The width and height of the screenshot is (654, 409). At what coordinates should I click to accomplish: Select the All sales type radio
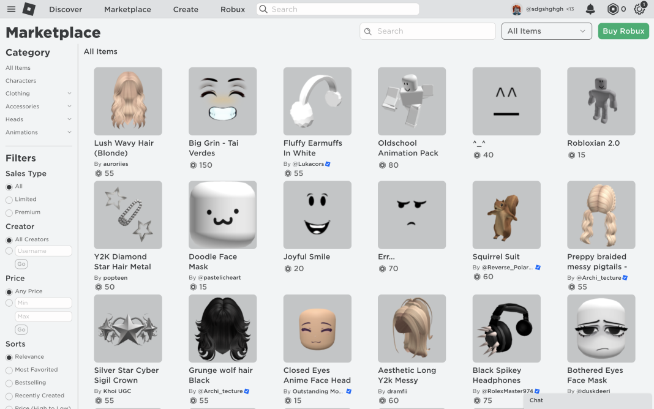(9, 187)
